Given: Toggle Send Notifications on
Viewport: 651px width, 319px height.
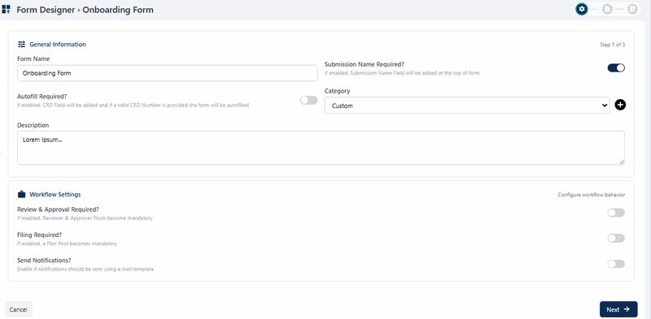Looking at the screenshot, I should pyautogui.click(x=616, y=264).
